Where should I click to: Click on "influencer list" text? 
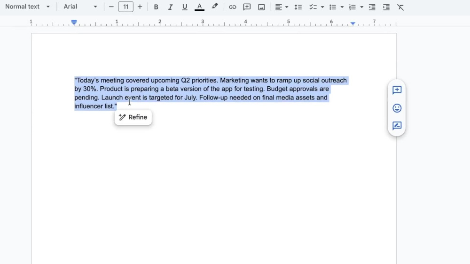pos(94,106)
